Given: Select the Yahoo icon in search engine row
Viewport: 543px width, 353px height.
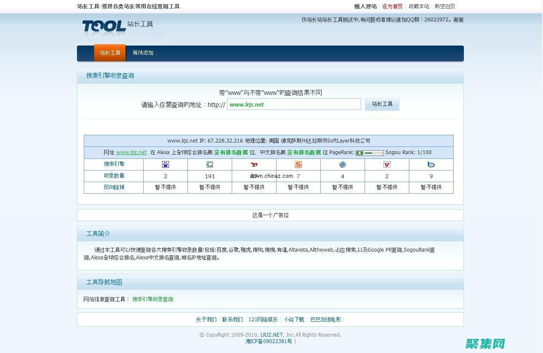Looking at the screenshot, I should (254, 164).
